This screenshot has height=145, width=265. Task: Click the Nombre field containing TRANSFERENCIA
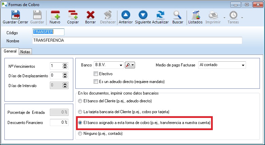click(137, 40)
